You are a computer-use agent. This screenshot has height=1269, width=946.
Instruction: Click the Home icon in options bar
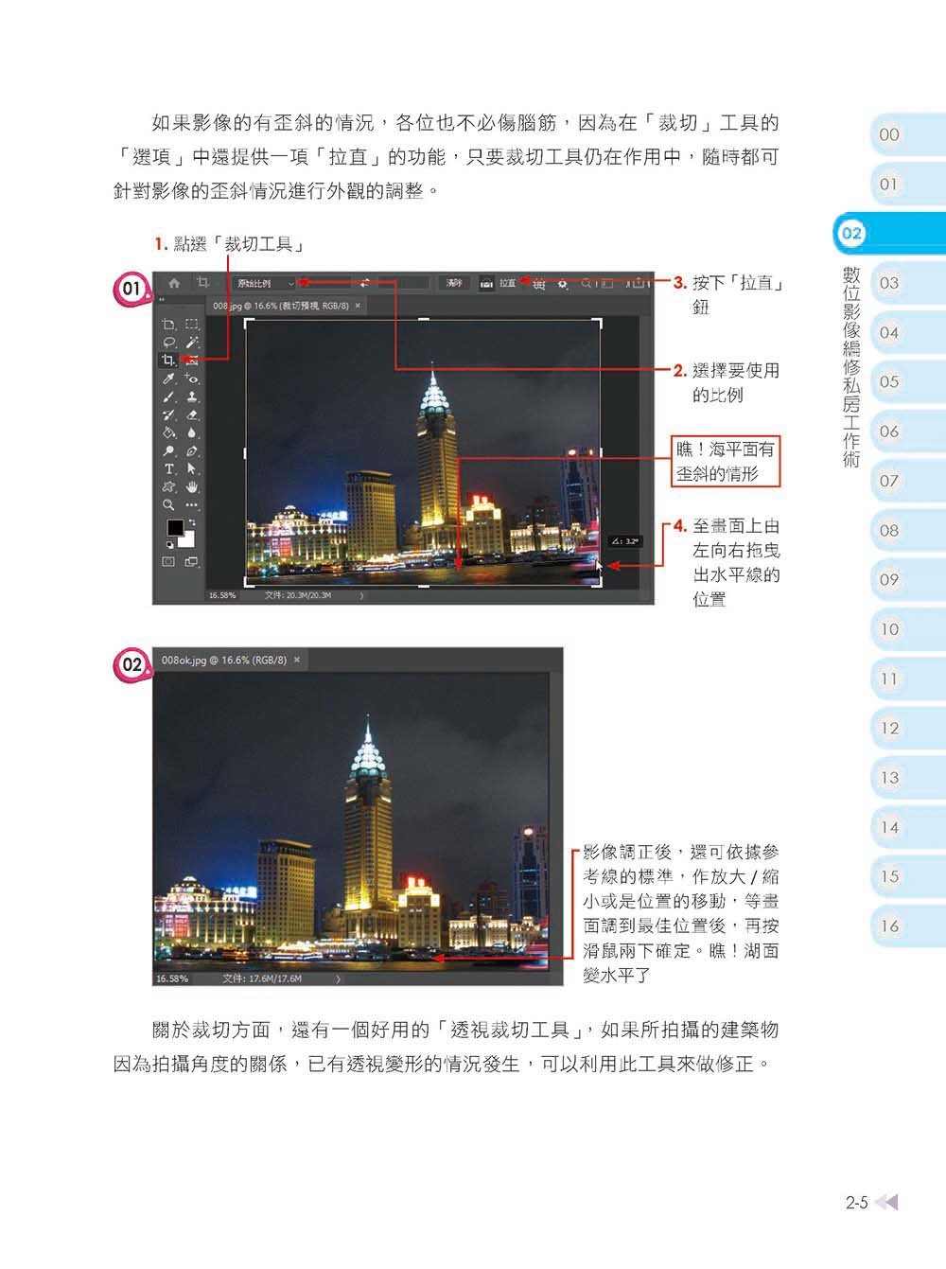pos(174,283)
